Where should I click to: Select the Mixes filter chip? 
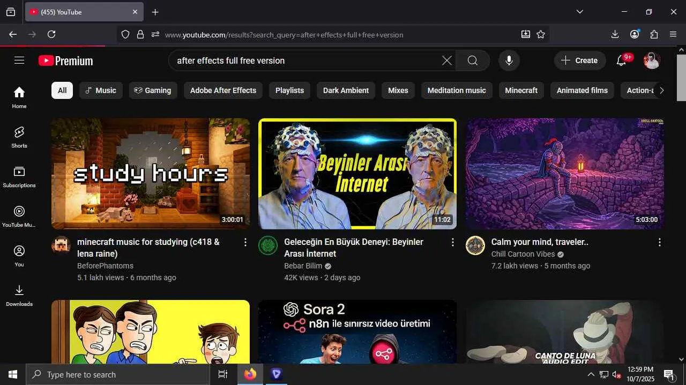pos(398,90)
